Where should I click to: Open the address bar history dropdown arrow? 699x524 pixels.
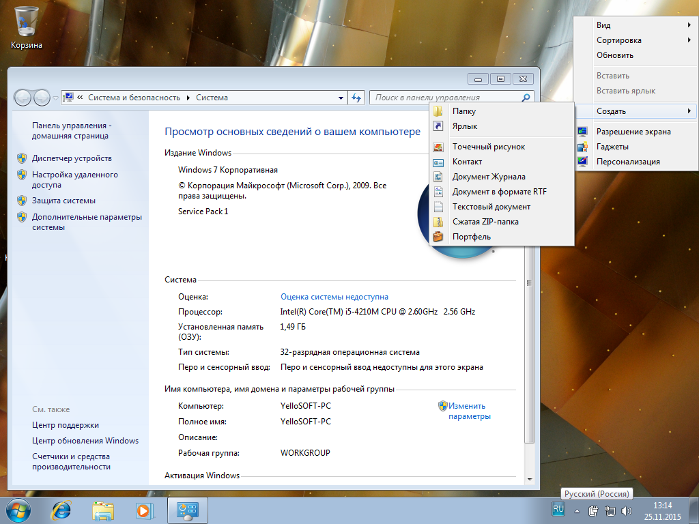point(341,98)
